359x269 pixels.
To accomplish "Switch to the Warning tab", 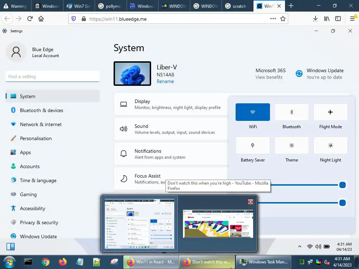I will (x=15, y=6).
